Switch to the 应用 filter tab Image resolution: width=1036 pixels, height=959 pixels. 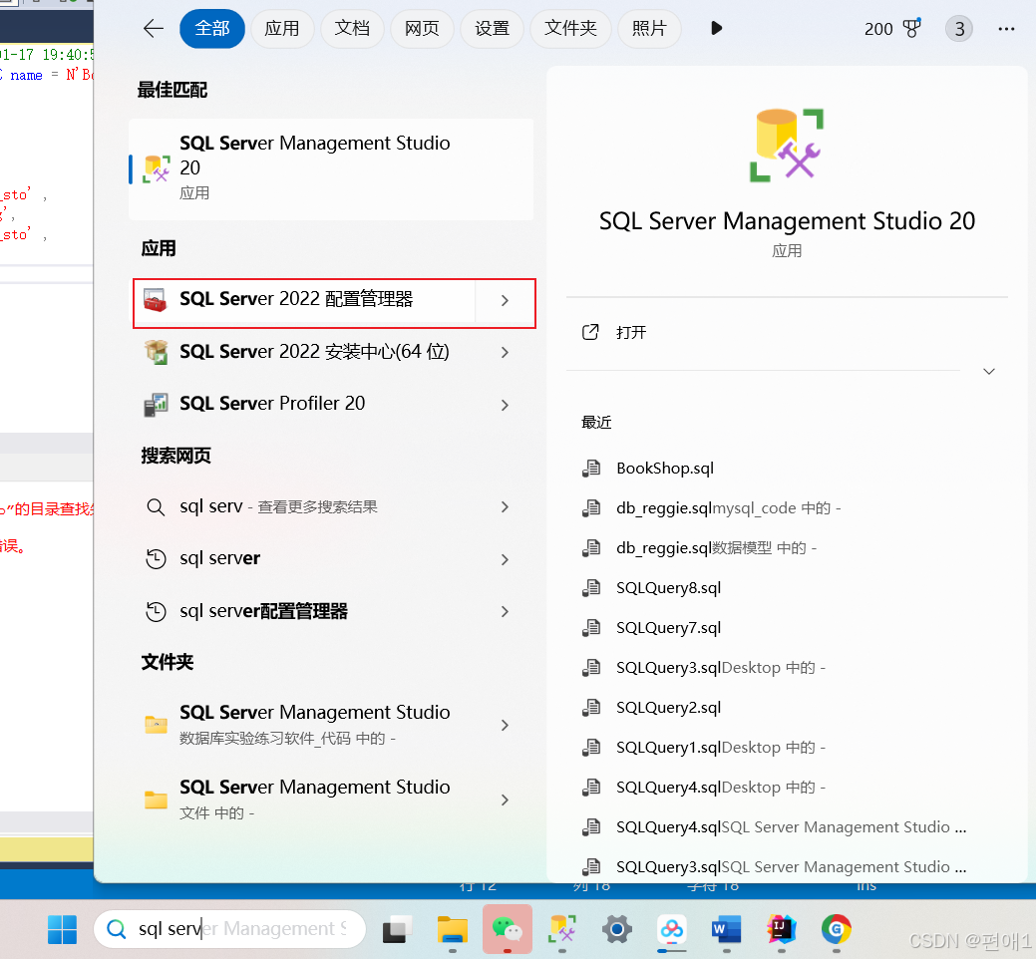click(x=282, y=28)
